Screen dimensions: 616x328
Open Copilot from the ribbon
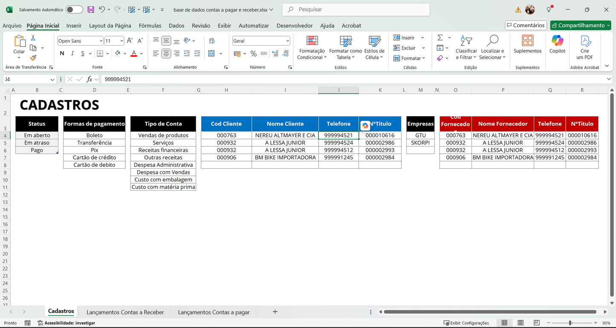pos(557,47)
